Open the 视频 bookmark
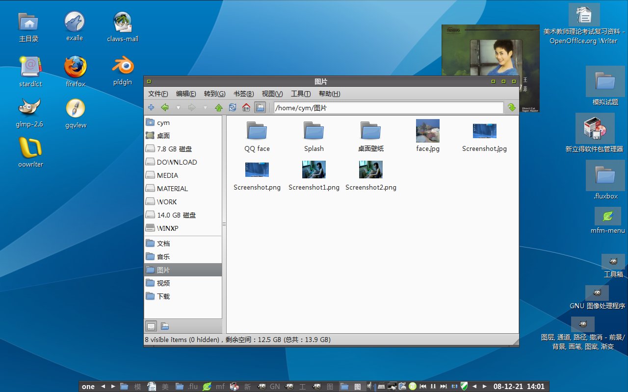Viewport: 628px width, 392px height. pyautogui.click(x=183, y=283)
